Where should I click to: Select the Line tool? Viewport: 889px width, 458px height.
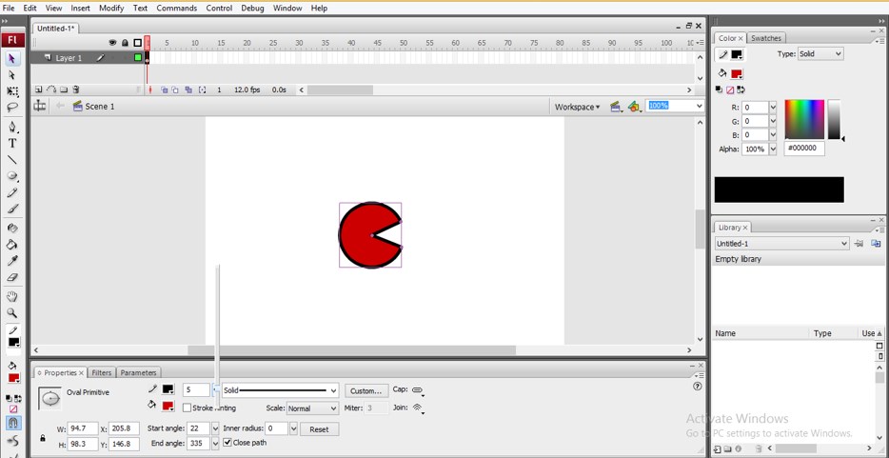pos(12,160)
